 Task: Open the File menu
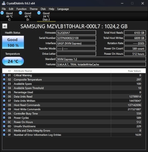point(4,9)
